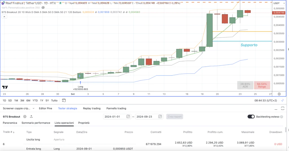Viewport: 289px width, 151px height.
Task: Expand the Screener coppie cripto dropdown
Action: (33, 108)
